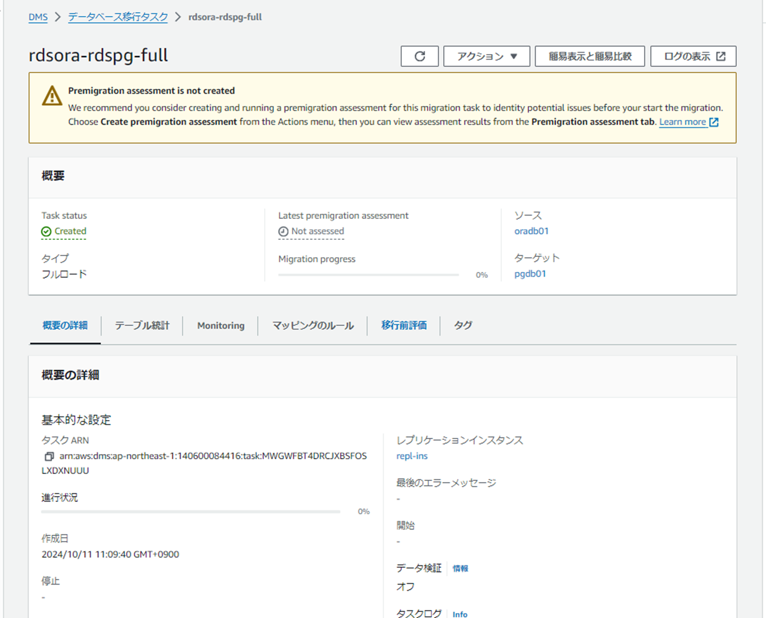Click the external link icon beside Learn more
Image resolution: width=766 pixels, height=618 pixels.
click(714, 122)
